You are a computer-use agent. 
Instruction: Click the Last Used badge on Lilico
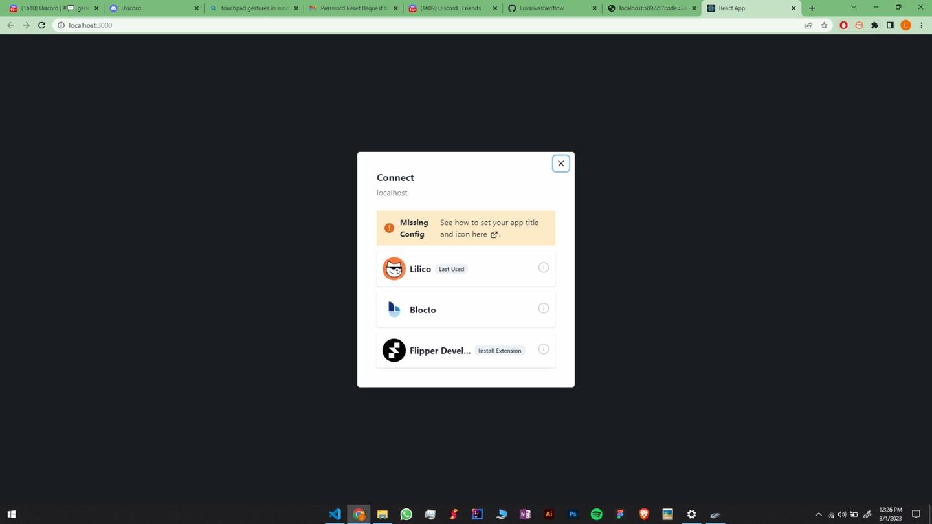[x=451, y=269]
